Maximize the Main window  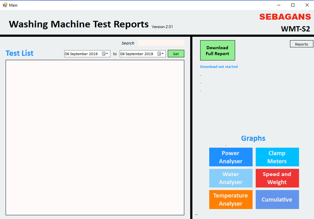tap(293, 5)
